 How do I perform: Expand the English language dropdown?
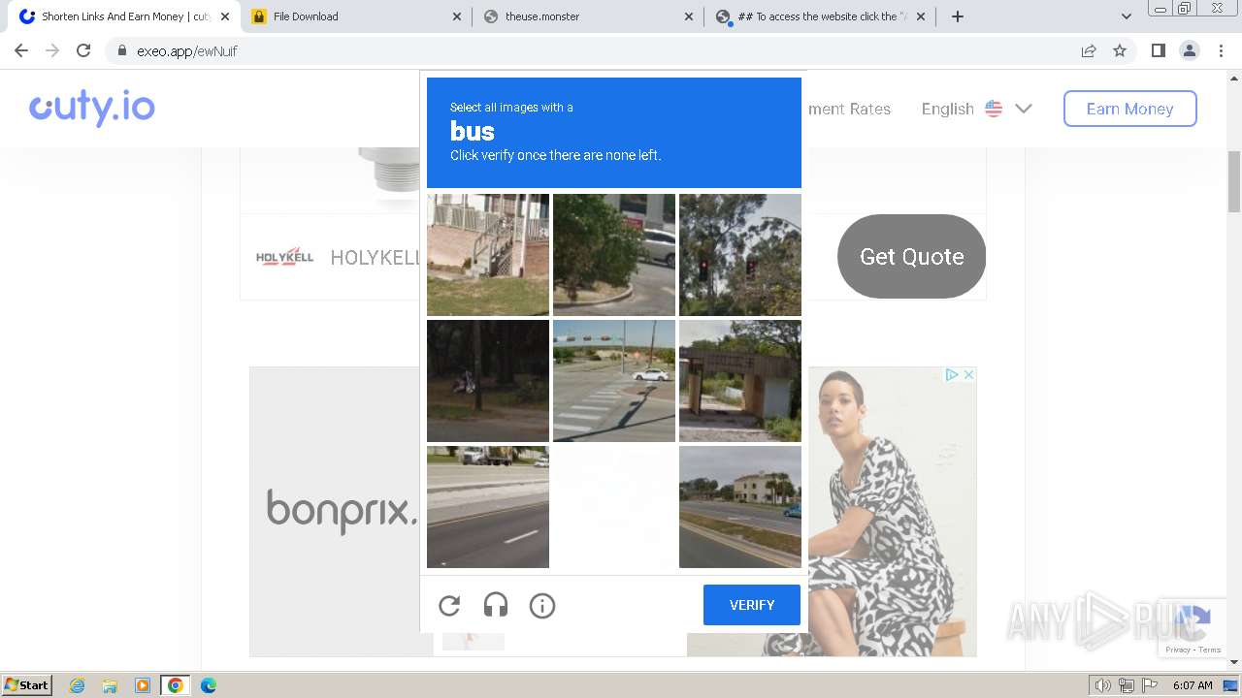coord(976,109)
